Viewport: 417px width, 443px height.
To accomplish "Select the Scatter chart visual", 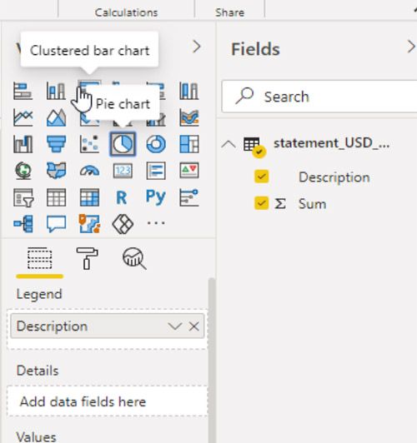I will point(90,144).
